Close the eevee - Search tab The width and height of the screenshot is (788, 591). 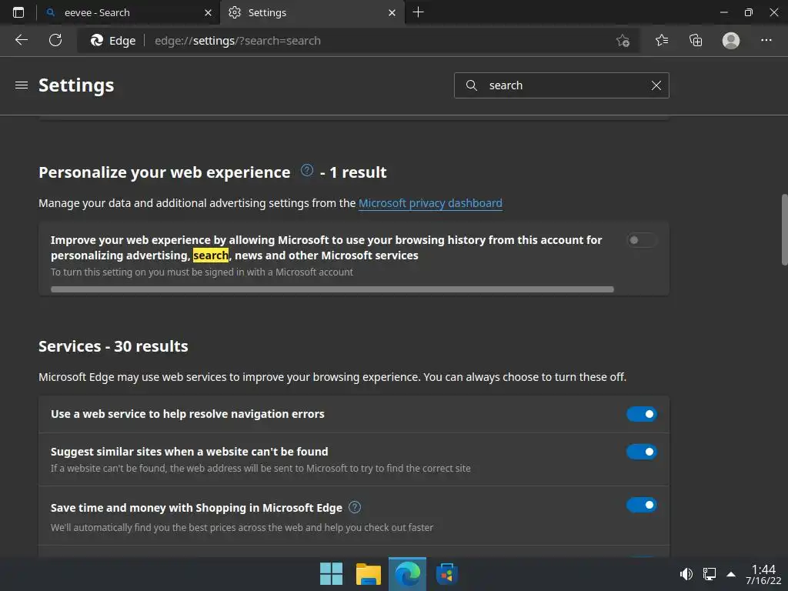tap(208, 13)
